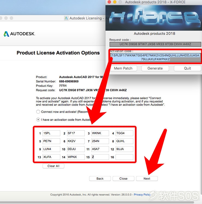Screen dimensions: 202x204
Task: Click the empty activation field 16
Action: coord(124,157)
